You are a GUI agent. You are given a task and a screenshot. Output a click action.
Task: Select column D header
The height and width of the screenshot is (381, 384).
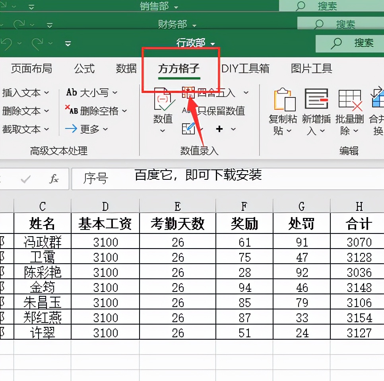(x=105, y=206)
